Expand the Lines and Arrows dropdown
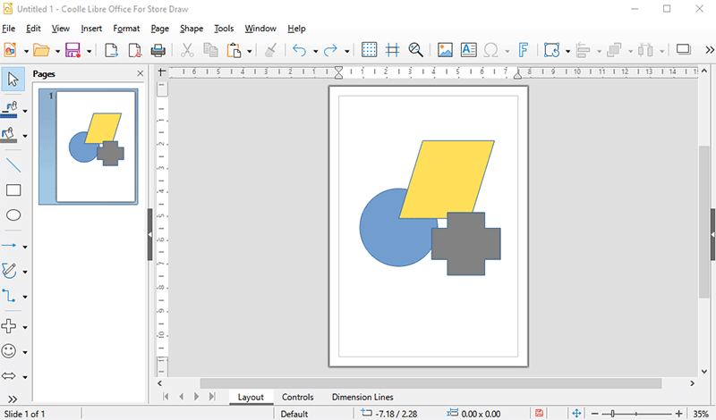The image size is (716, 420). [25, 246]
